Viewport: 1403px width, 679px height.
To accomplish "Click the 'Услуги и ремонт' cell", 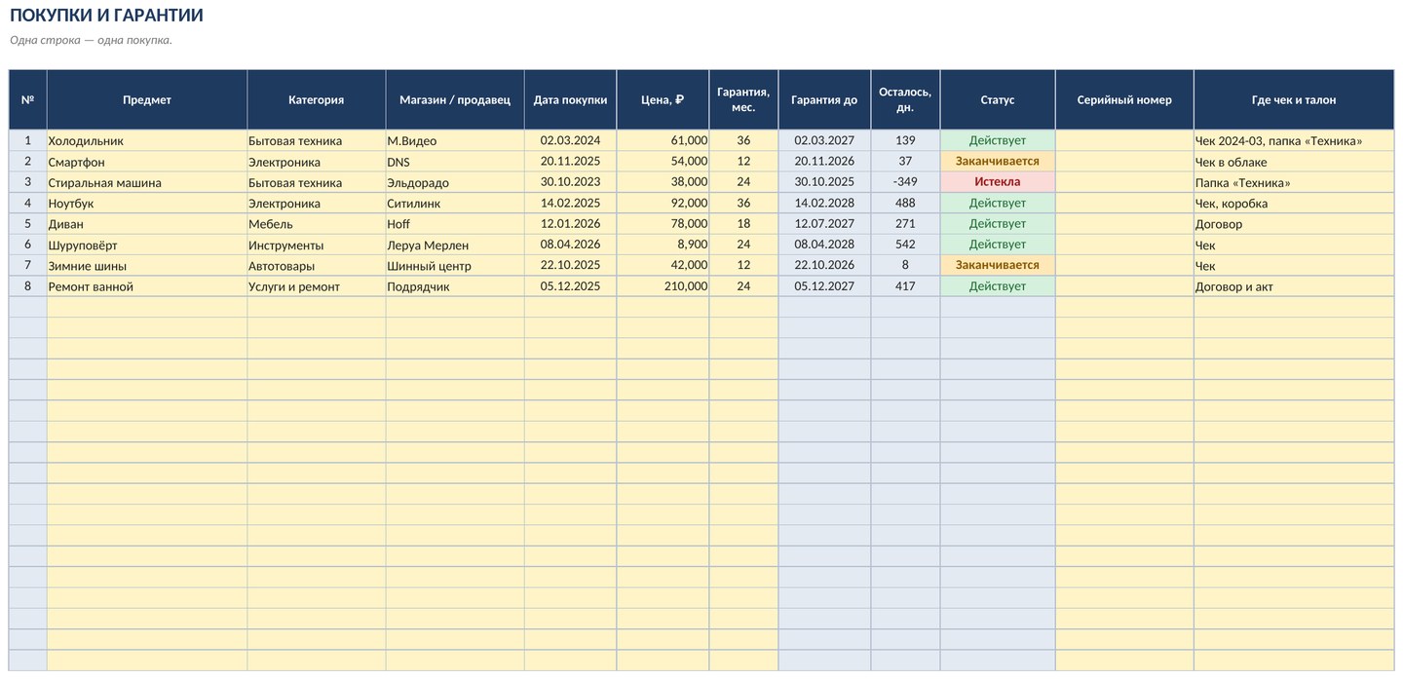I will 317,286.
